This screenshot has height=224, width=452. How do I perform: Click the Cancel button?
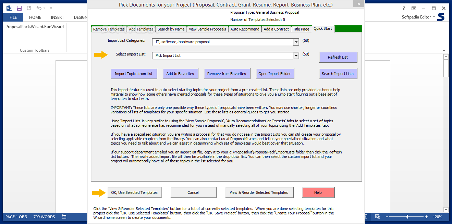pyautogui.click(x=193, y=192)
